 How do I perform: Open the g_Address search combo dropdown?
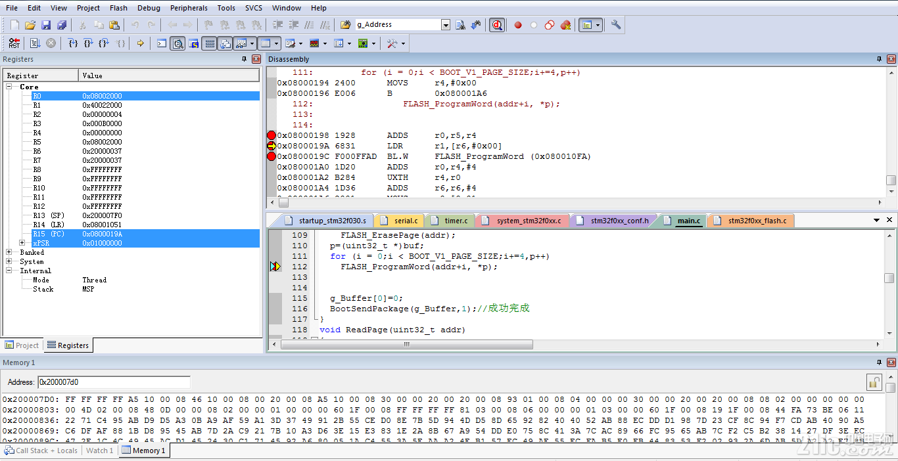pyautogui.click(x=446, y=25)
